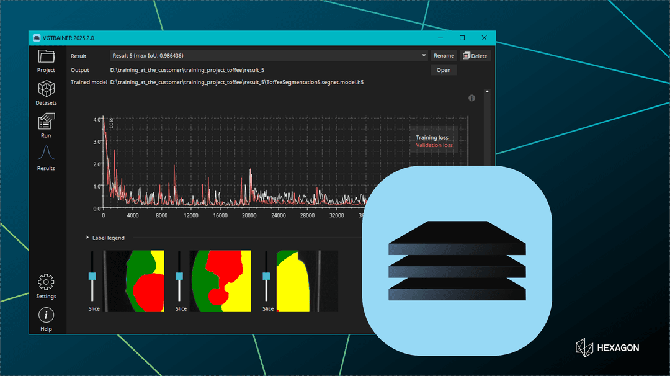Expand the Label legend section
Image resolution: width=670 pixels, height=376 pixels.
[x=105, y=238]
